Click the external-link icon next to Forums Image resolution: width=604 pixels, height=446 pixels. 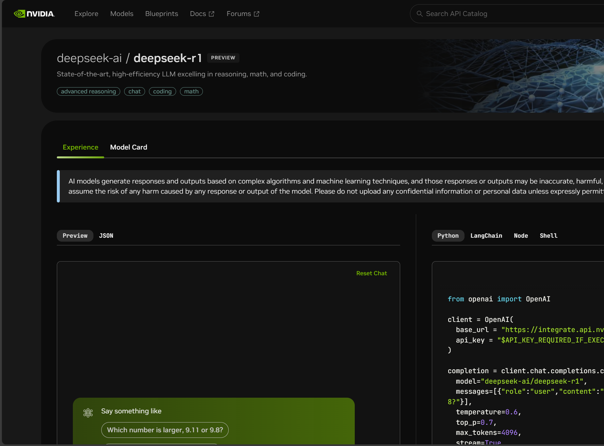(x=256, y=14)
